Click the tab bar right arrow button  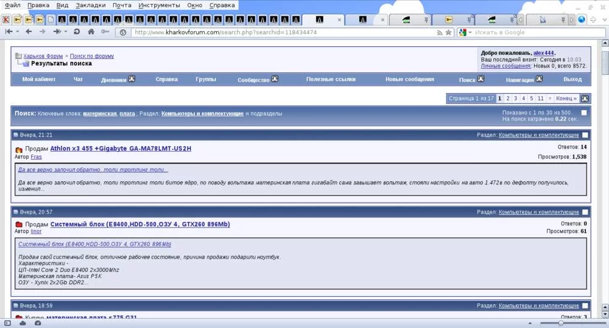(571, 19)
